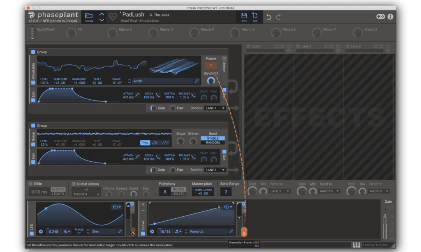Open the info icon in the top-right corner

pos(391,16)
